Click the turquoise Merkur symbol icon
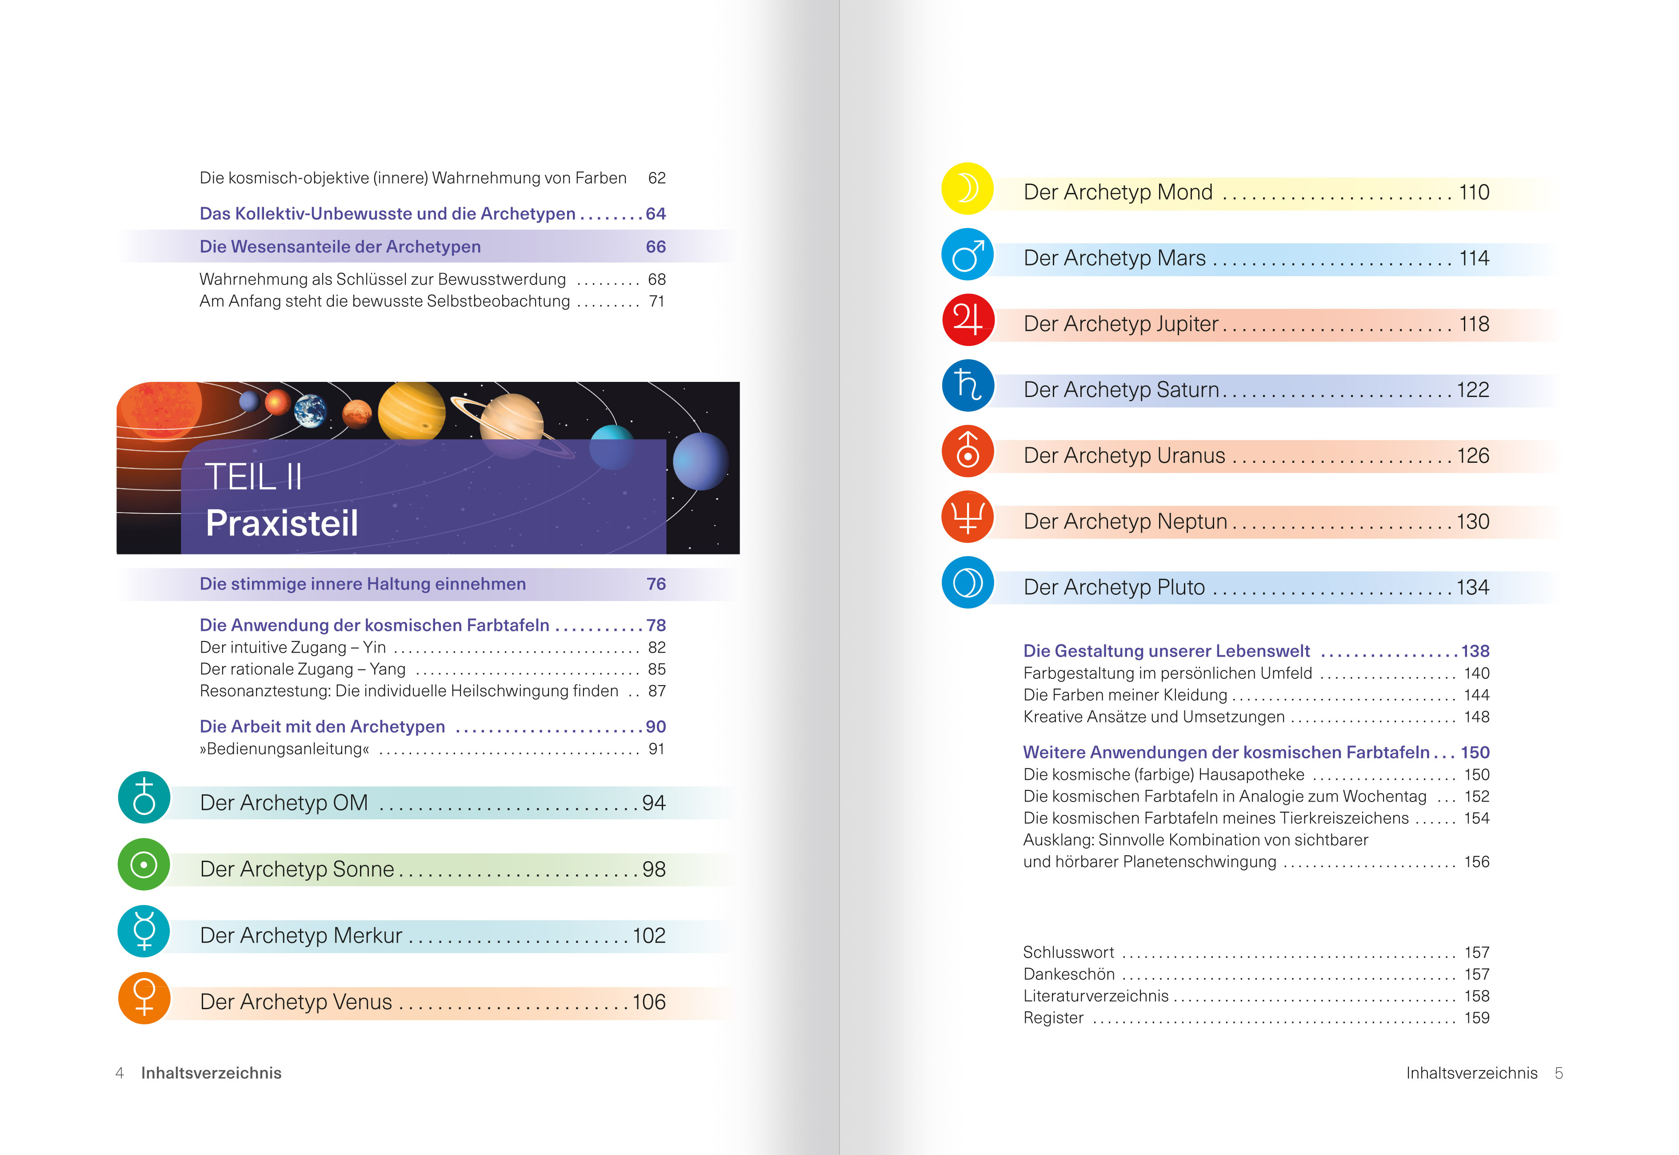This screenshot has height=1155, width=1679. click(144, 930)
